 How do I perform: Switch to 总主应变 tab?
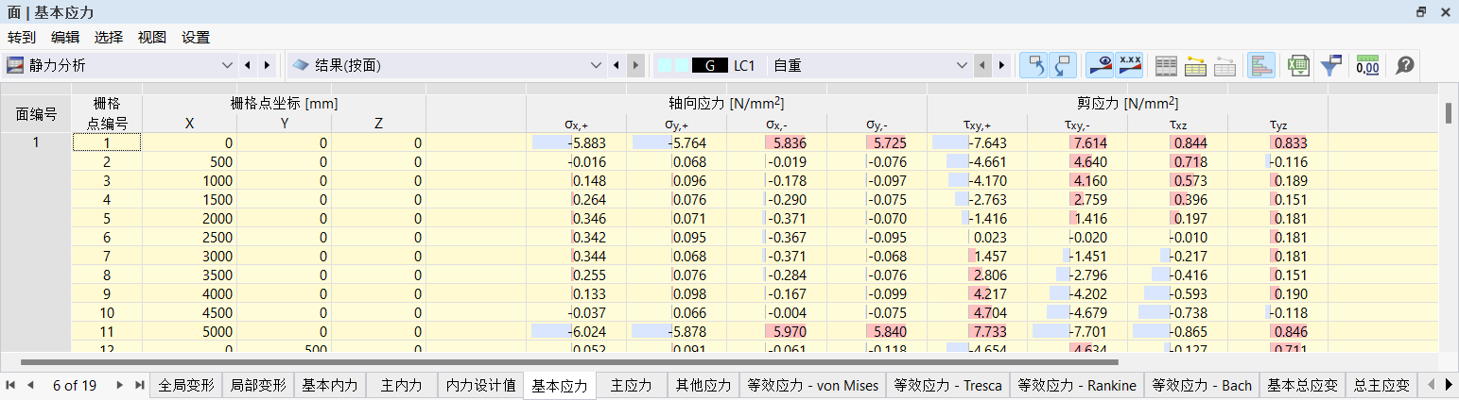coord(1381,385)
